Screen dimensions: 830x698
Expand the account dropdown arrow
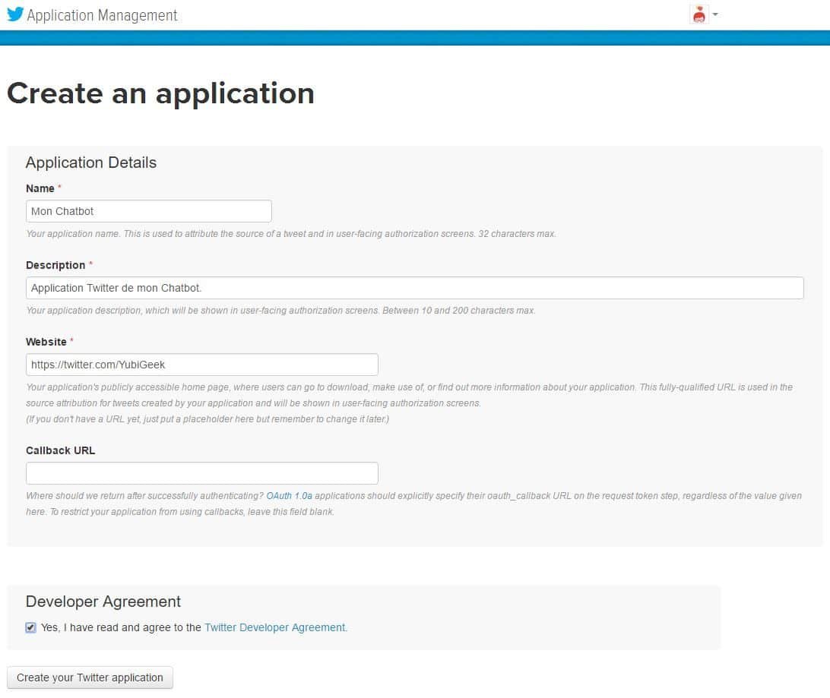(x=715, y=14)
